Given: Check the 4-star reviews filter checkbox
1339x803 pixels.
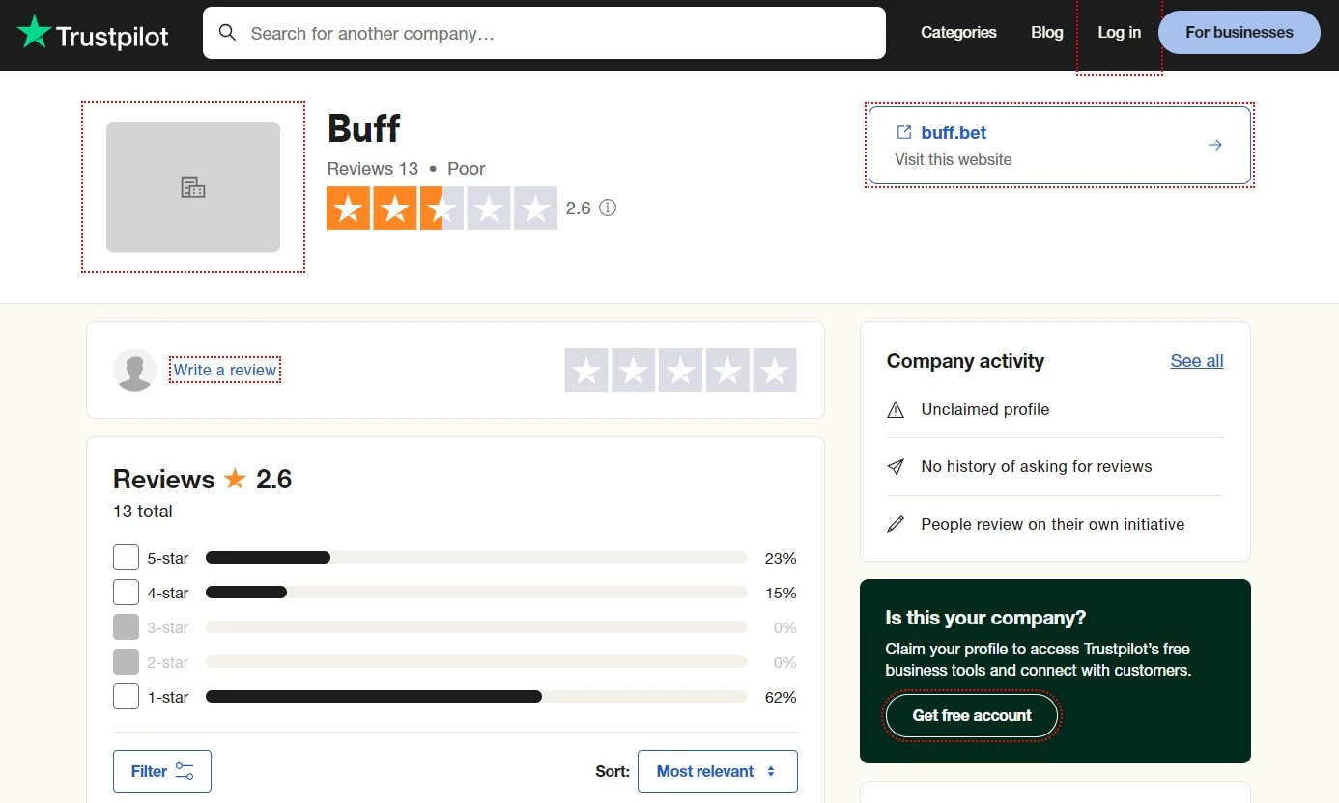Looking at the screenshot, I should pyautogui.click(x=126, y=592).
